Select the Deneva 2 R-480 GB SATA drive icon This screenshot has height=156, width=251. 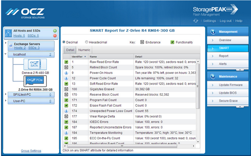click(35, 64)
